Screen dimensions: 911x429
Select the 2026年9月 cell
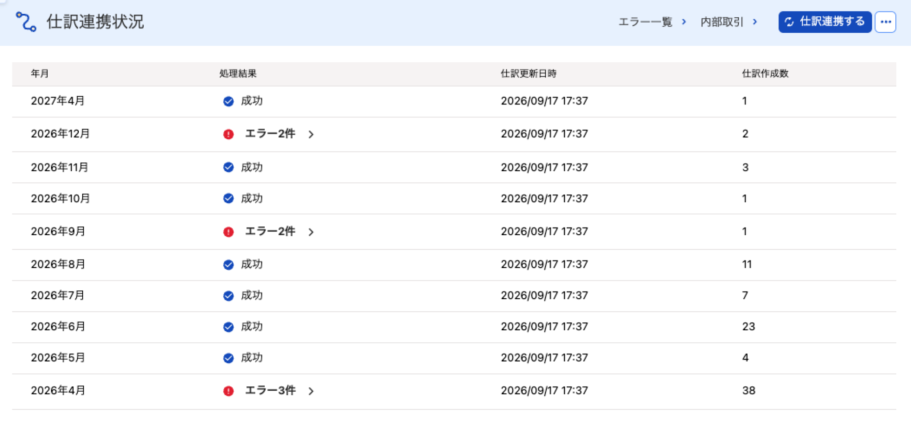(x=58, y=232)
